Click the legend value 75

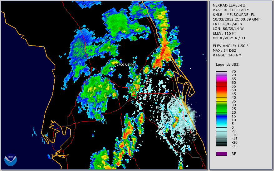click(234, 71)
